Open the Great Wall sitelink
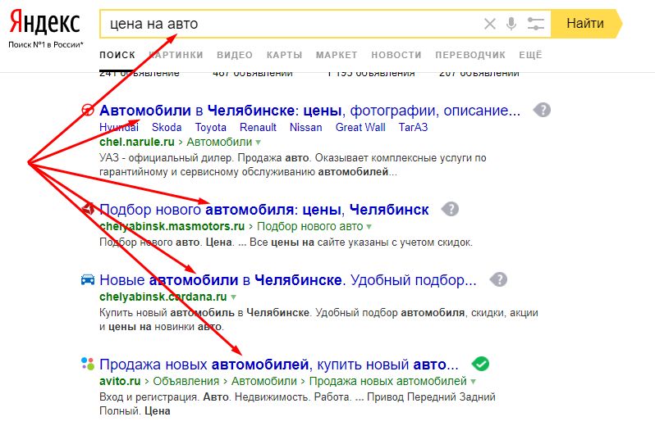 [360, 127]
